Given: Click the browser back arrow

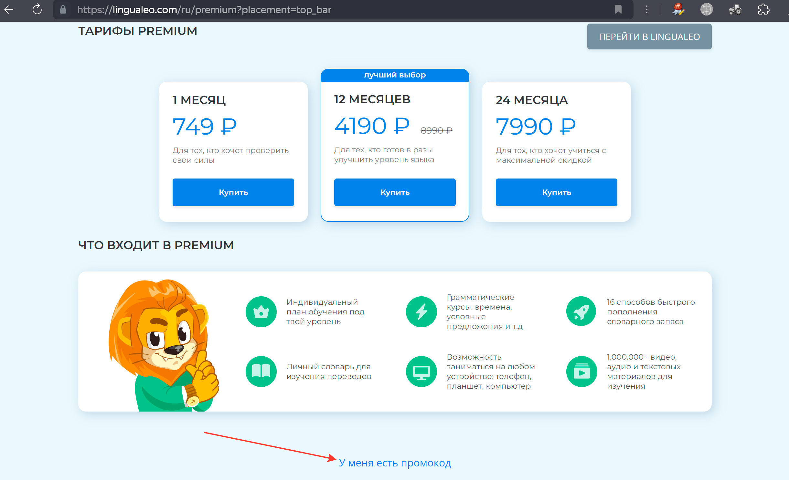Looking at the screenshot, I should tap(9, 10).
